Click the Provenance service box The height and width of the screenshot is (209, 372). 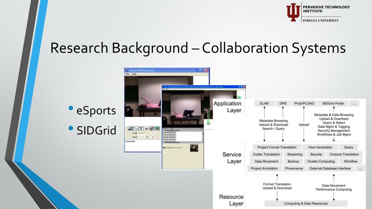tap(294, 168)
